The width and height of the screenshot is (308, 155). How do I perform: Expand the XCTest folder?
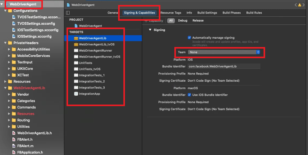point(9,75)
